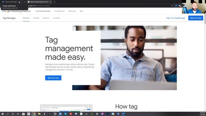
Task: Click the Google Marketing Platform logo
Action: [16, 11]
